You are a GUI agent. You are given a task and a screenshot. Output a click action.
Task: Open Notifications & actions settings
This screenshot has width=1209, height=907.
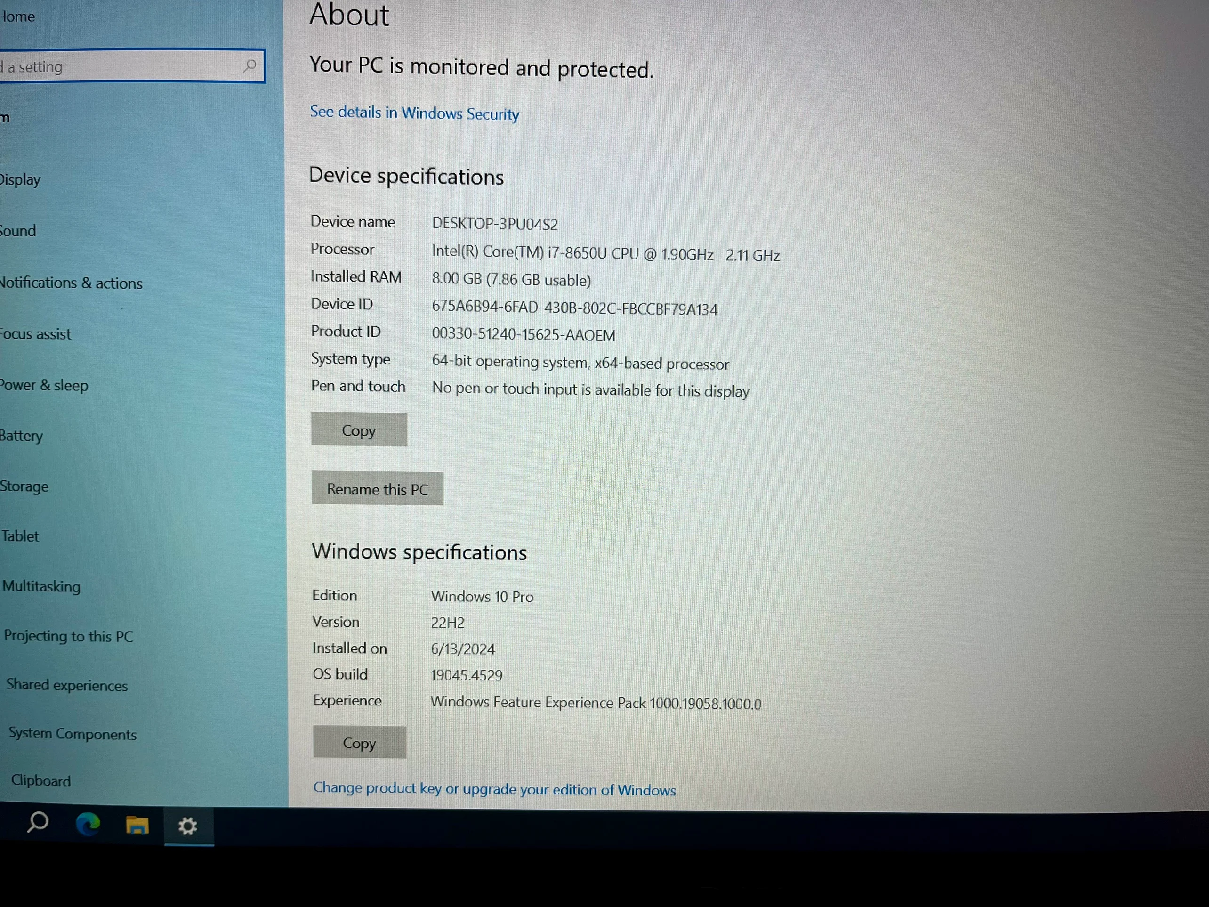72,283
